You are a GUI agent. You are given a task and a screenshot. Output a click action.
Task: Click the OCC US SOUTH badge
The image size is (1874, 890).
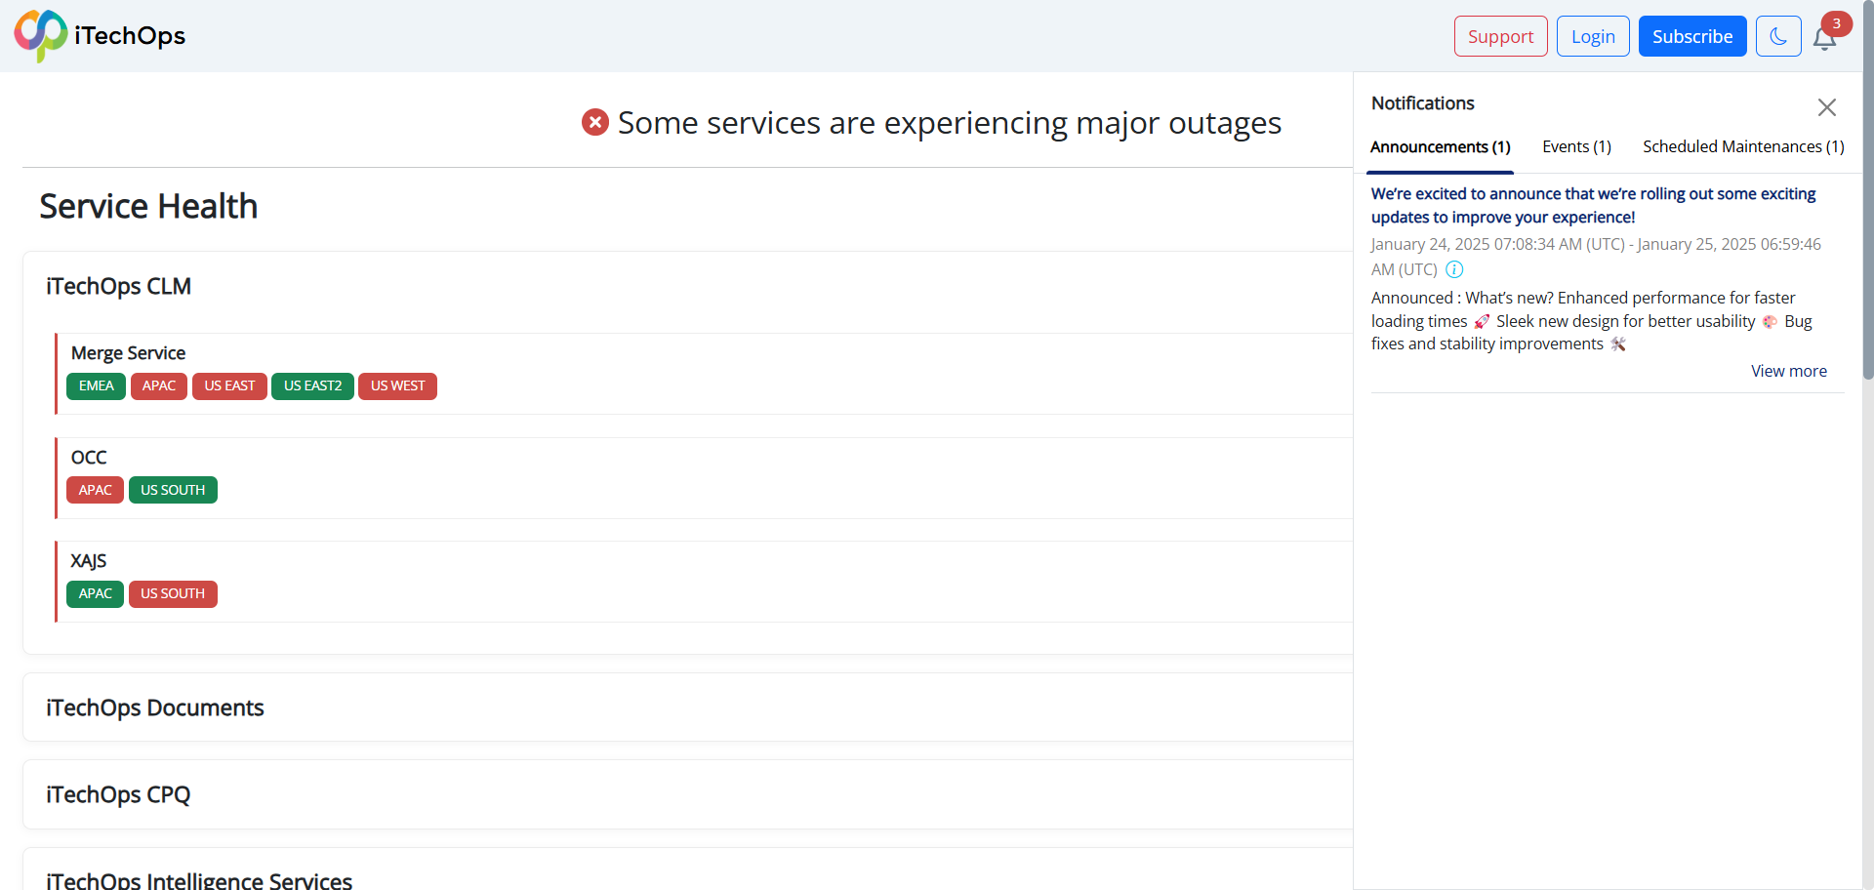tap(173, 490)
